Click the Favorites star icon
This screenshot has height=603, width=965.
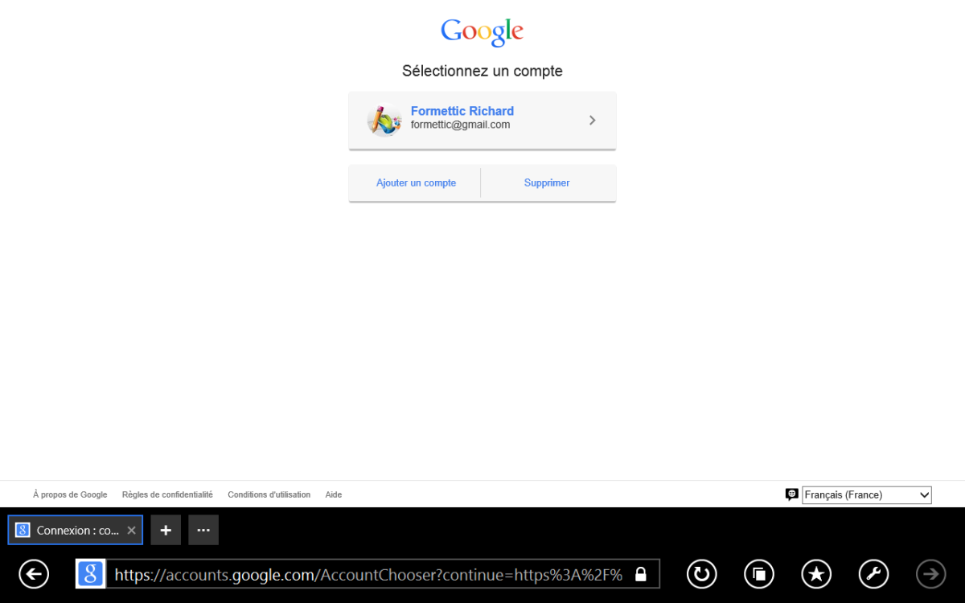pyautogui.click(x=816, y=574)
